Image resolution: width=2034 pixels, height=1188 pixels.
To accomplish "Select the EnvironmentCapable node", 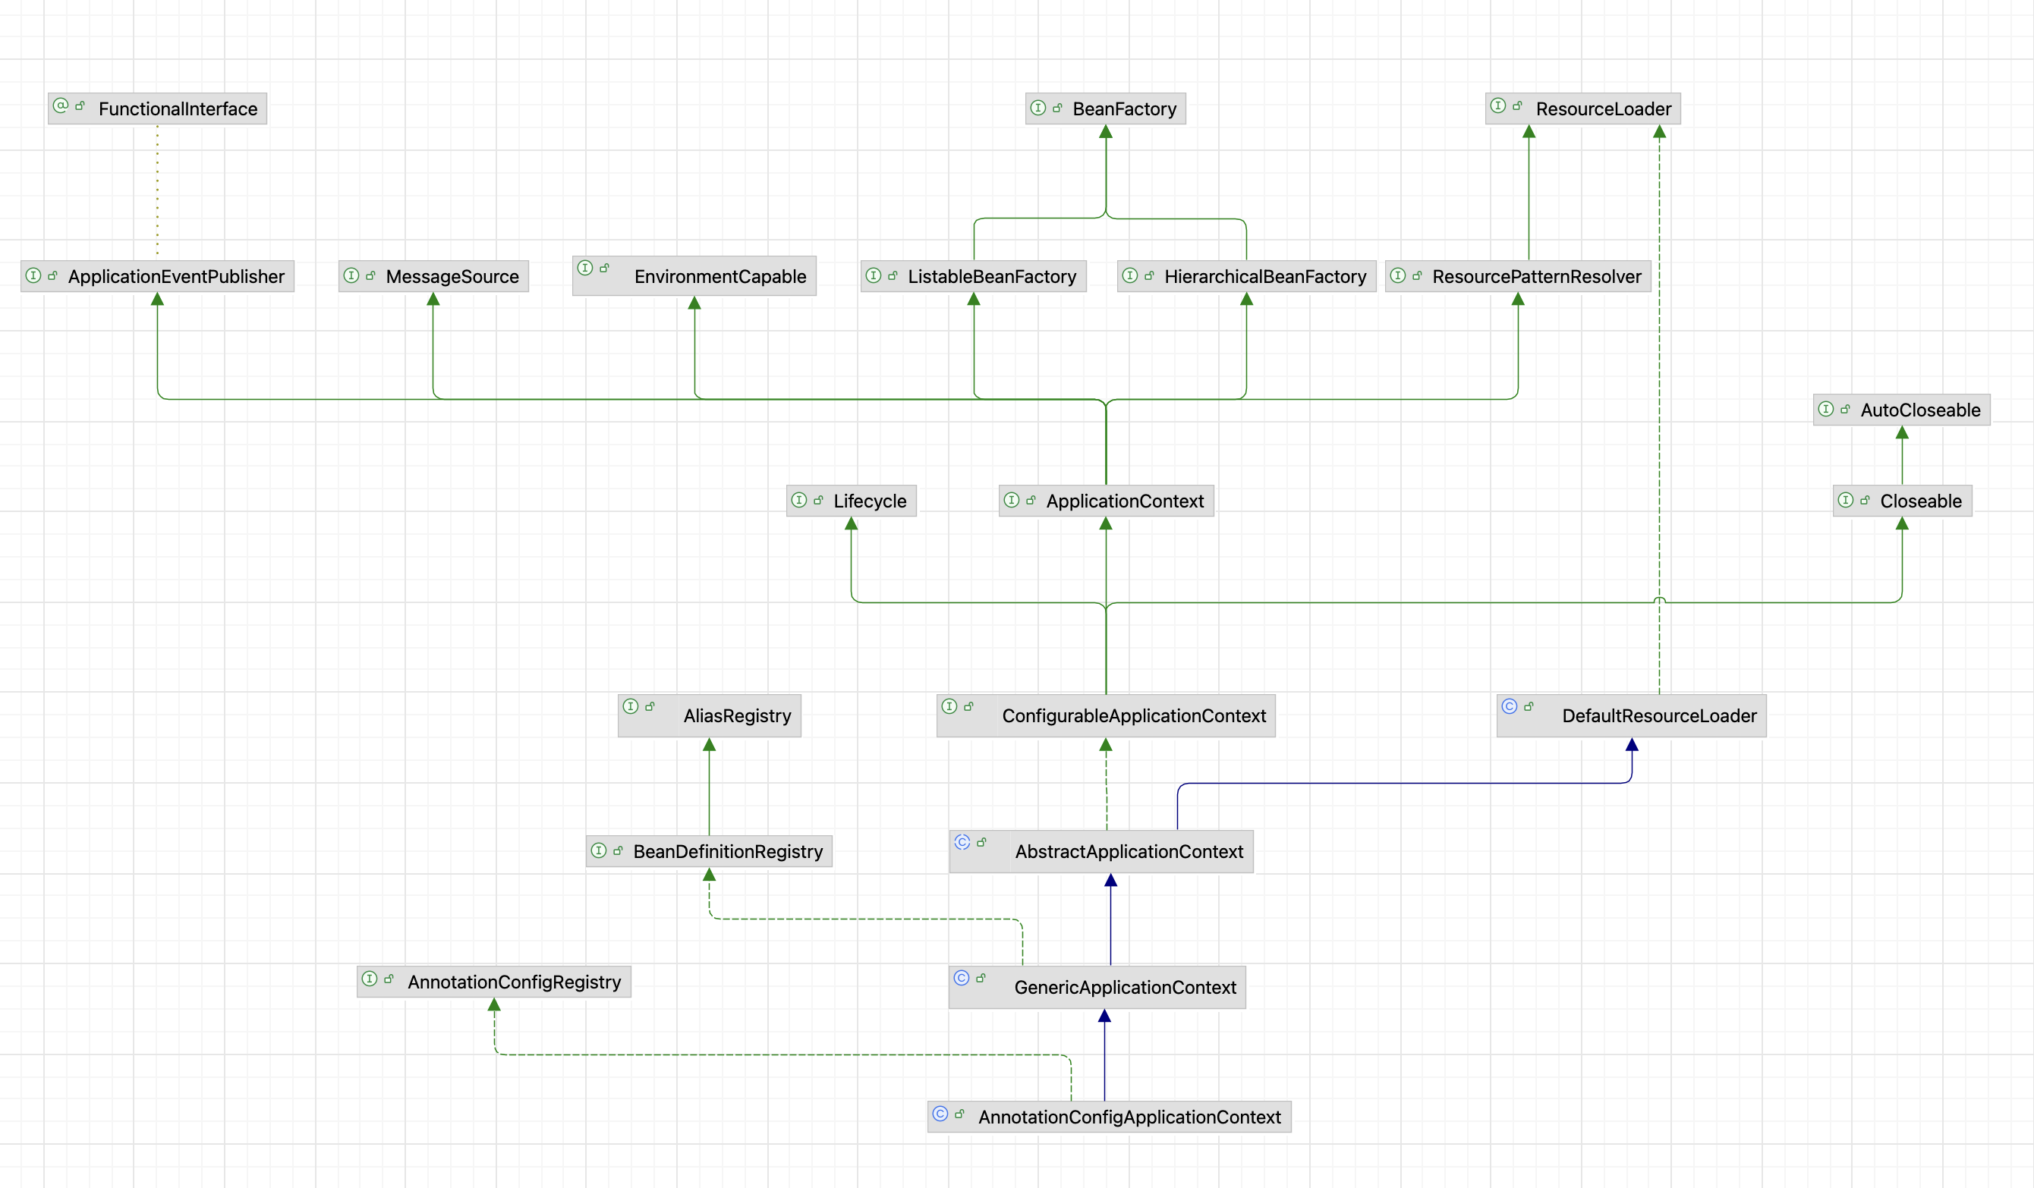I will tap(719, 277).
